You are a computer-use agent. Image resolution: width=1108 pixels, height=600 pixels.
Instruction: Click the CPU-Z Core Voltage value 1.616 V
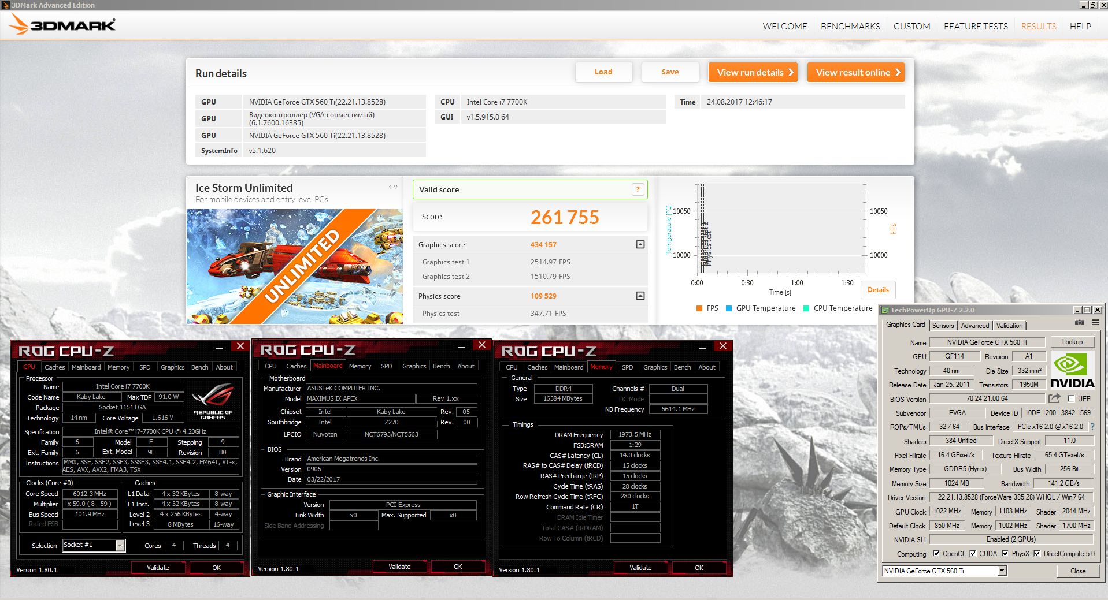click(x=162, y=418)
